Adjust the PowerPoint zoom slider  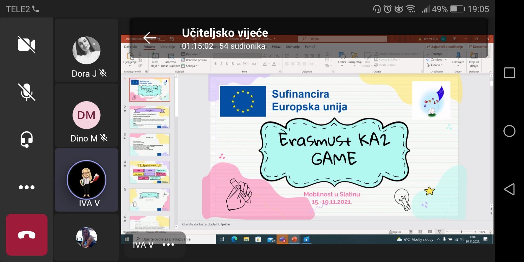point(461,232)
